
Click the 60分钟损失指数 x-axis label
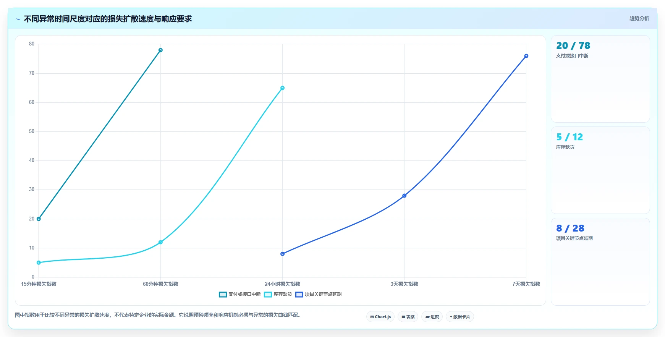coord(160,284)
